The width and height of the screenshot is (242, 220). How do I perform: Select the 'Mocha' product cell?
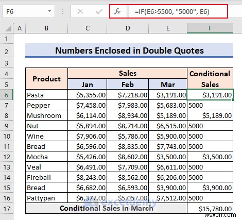[x=46, y=157]
